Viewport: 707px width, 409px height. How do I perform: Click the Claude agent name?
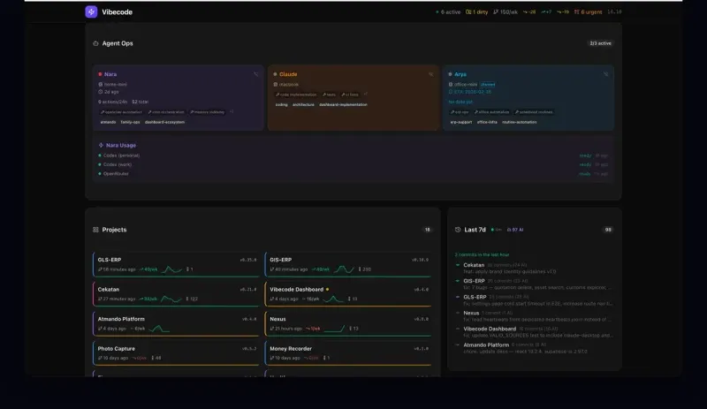pos(288,74)
